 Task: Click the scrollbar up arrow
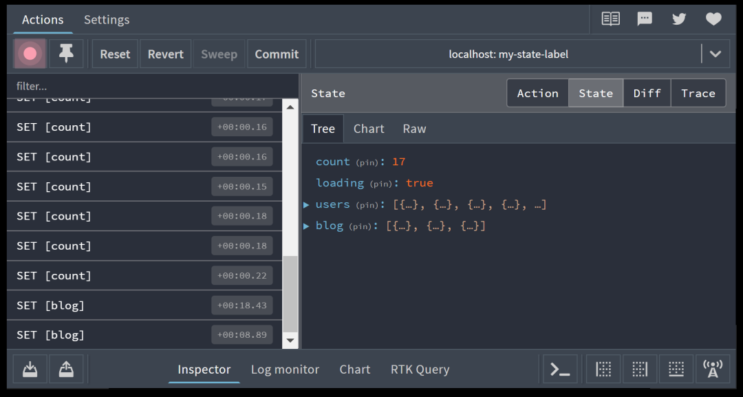290,107
